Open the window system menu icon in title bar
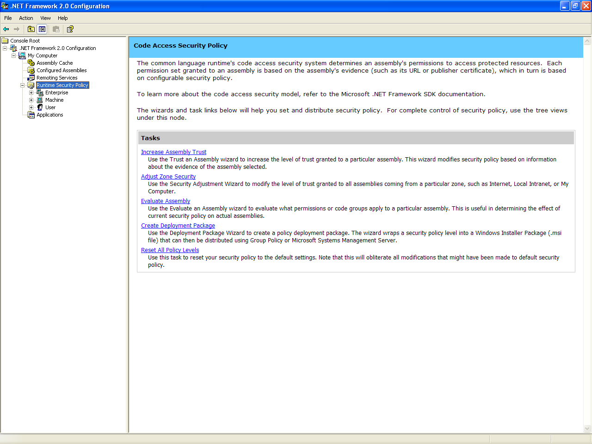The height and width of the screenshot is (444, 592). 5,6
